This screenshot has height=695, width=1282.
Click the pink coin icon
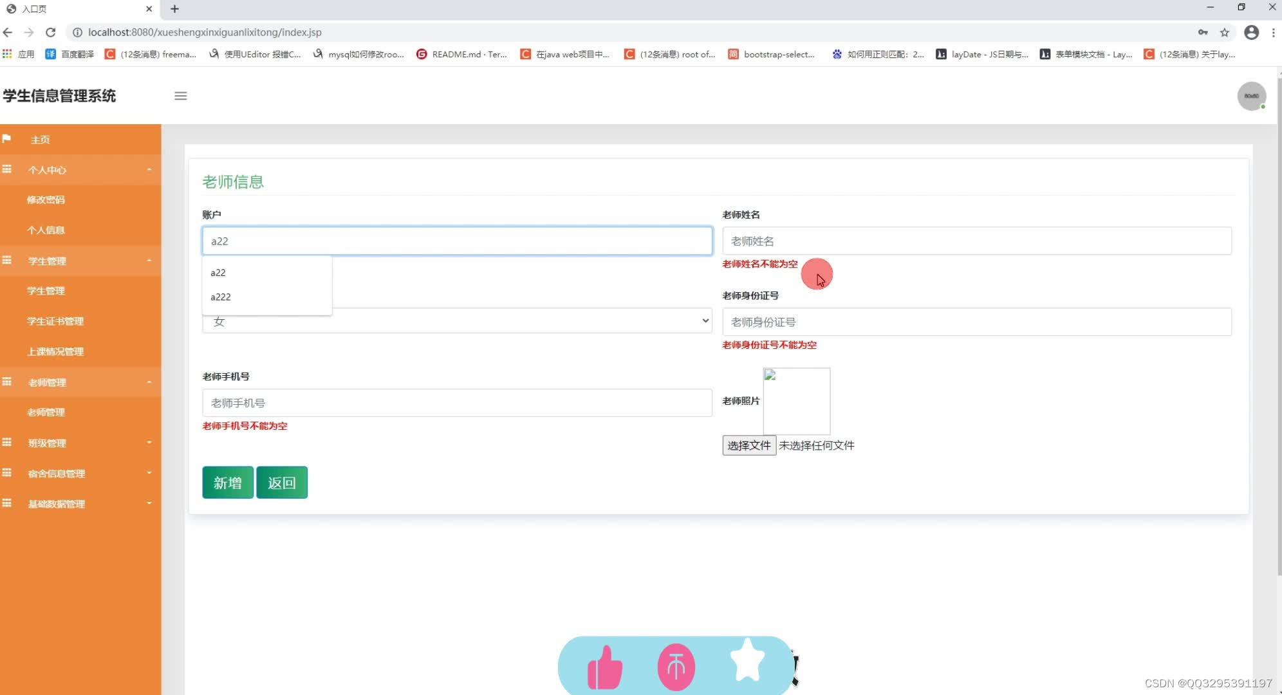[x=676, y=667]
